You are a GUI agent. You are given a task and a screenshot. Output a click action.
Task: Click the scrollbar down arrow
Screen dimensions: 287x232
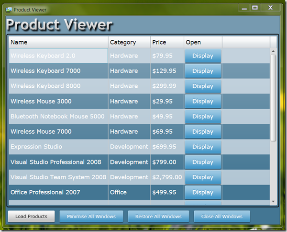(273, 201)
